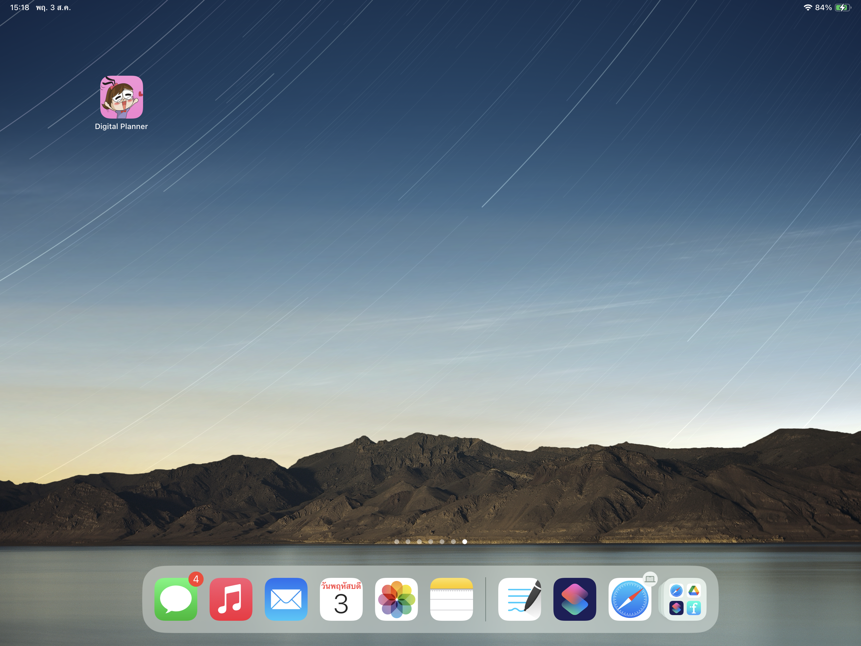Tap the 15:18 clock in status bar
This screenshot has width=861, height=646.
[x=20, y=7]
